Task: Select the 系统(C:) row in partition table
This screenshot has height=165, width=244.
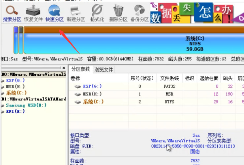Action: point(156,102)
